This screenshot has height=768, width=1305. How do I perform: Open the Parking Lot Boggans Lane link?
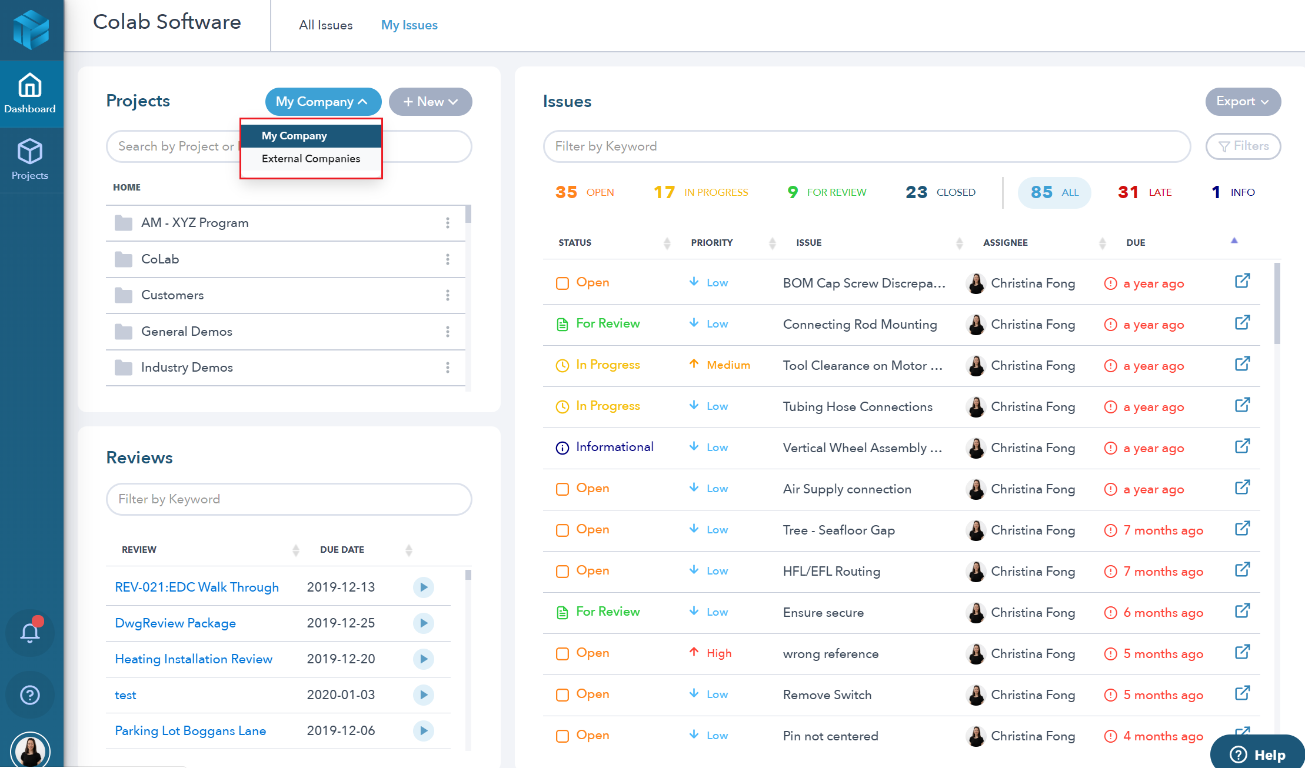(190, 730)
